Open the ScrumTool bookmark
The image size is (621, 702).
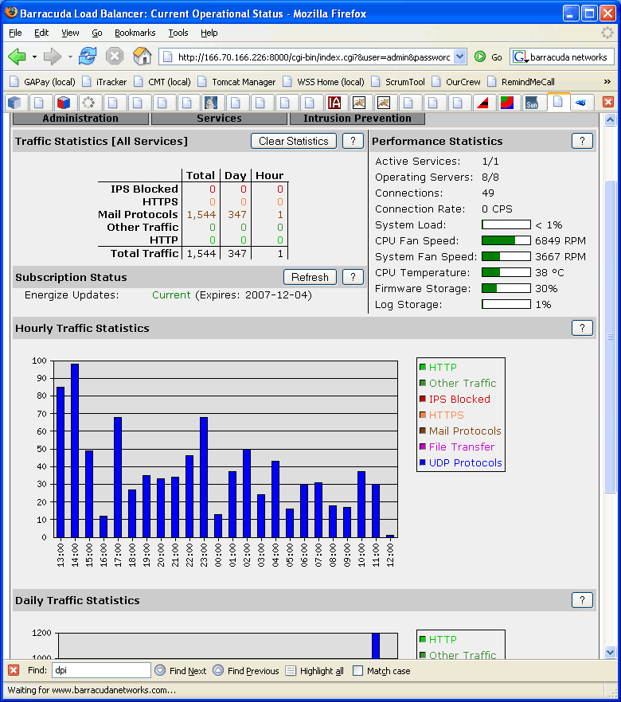point(399,82)
